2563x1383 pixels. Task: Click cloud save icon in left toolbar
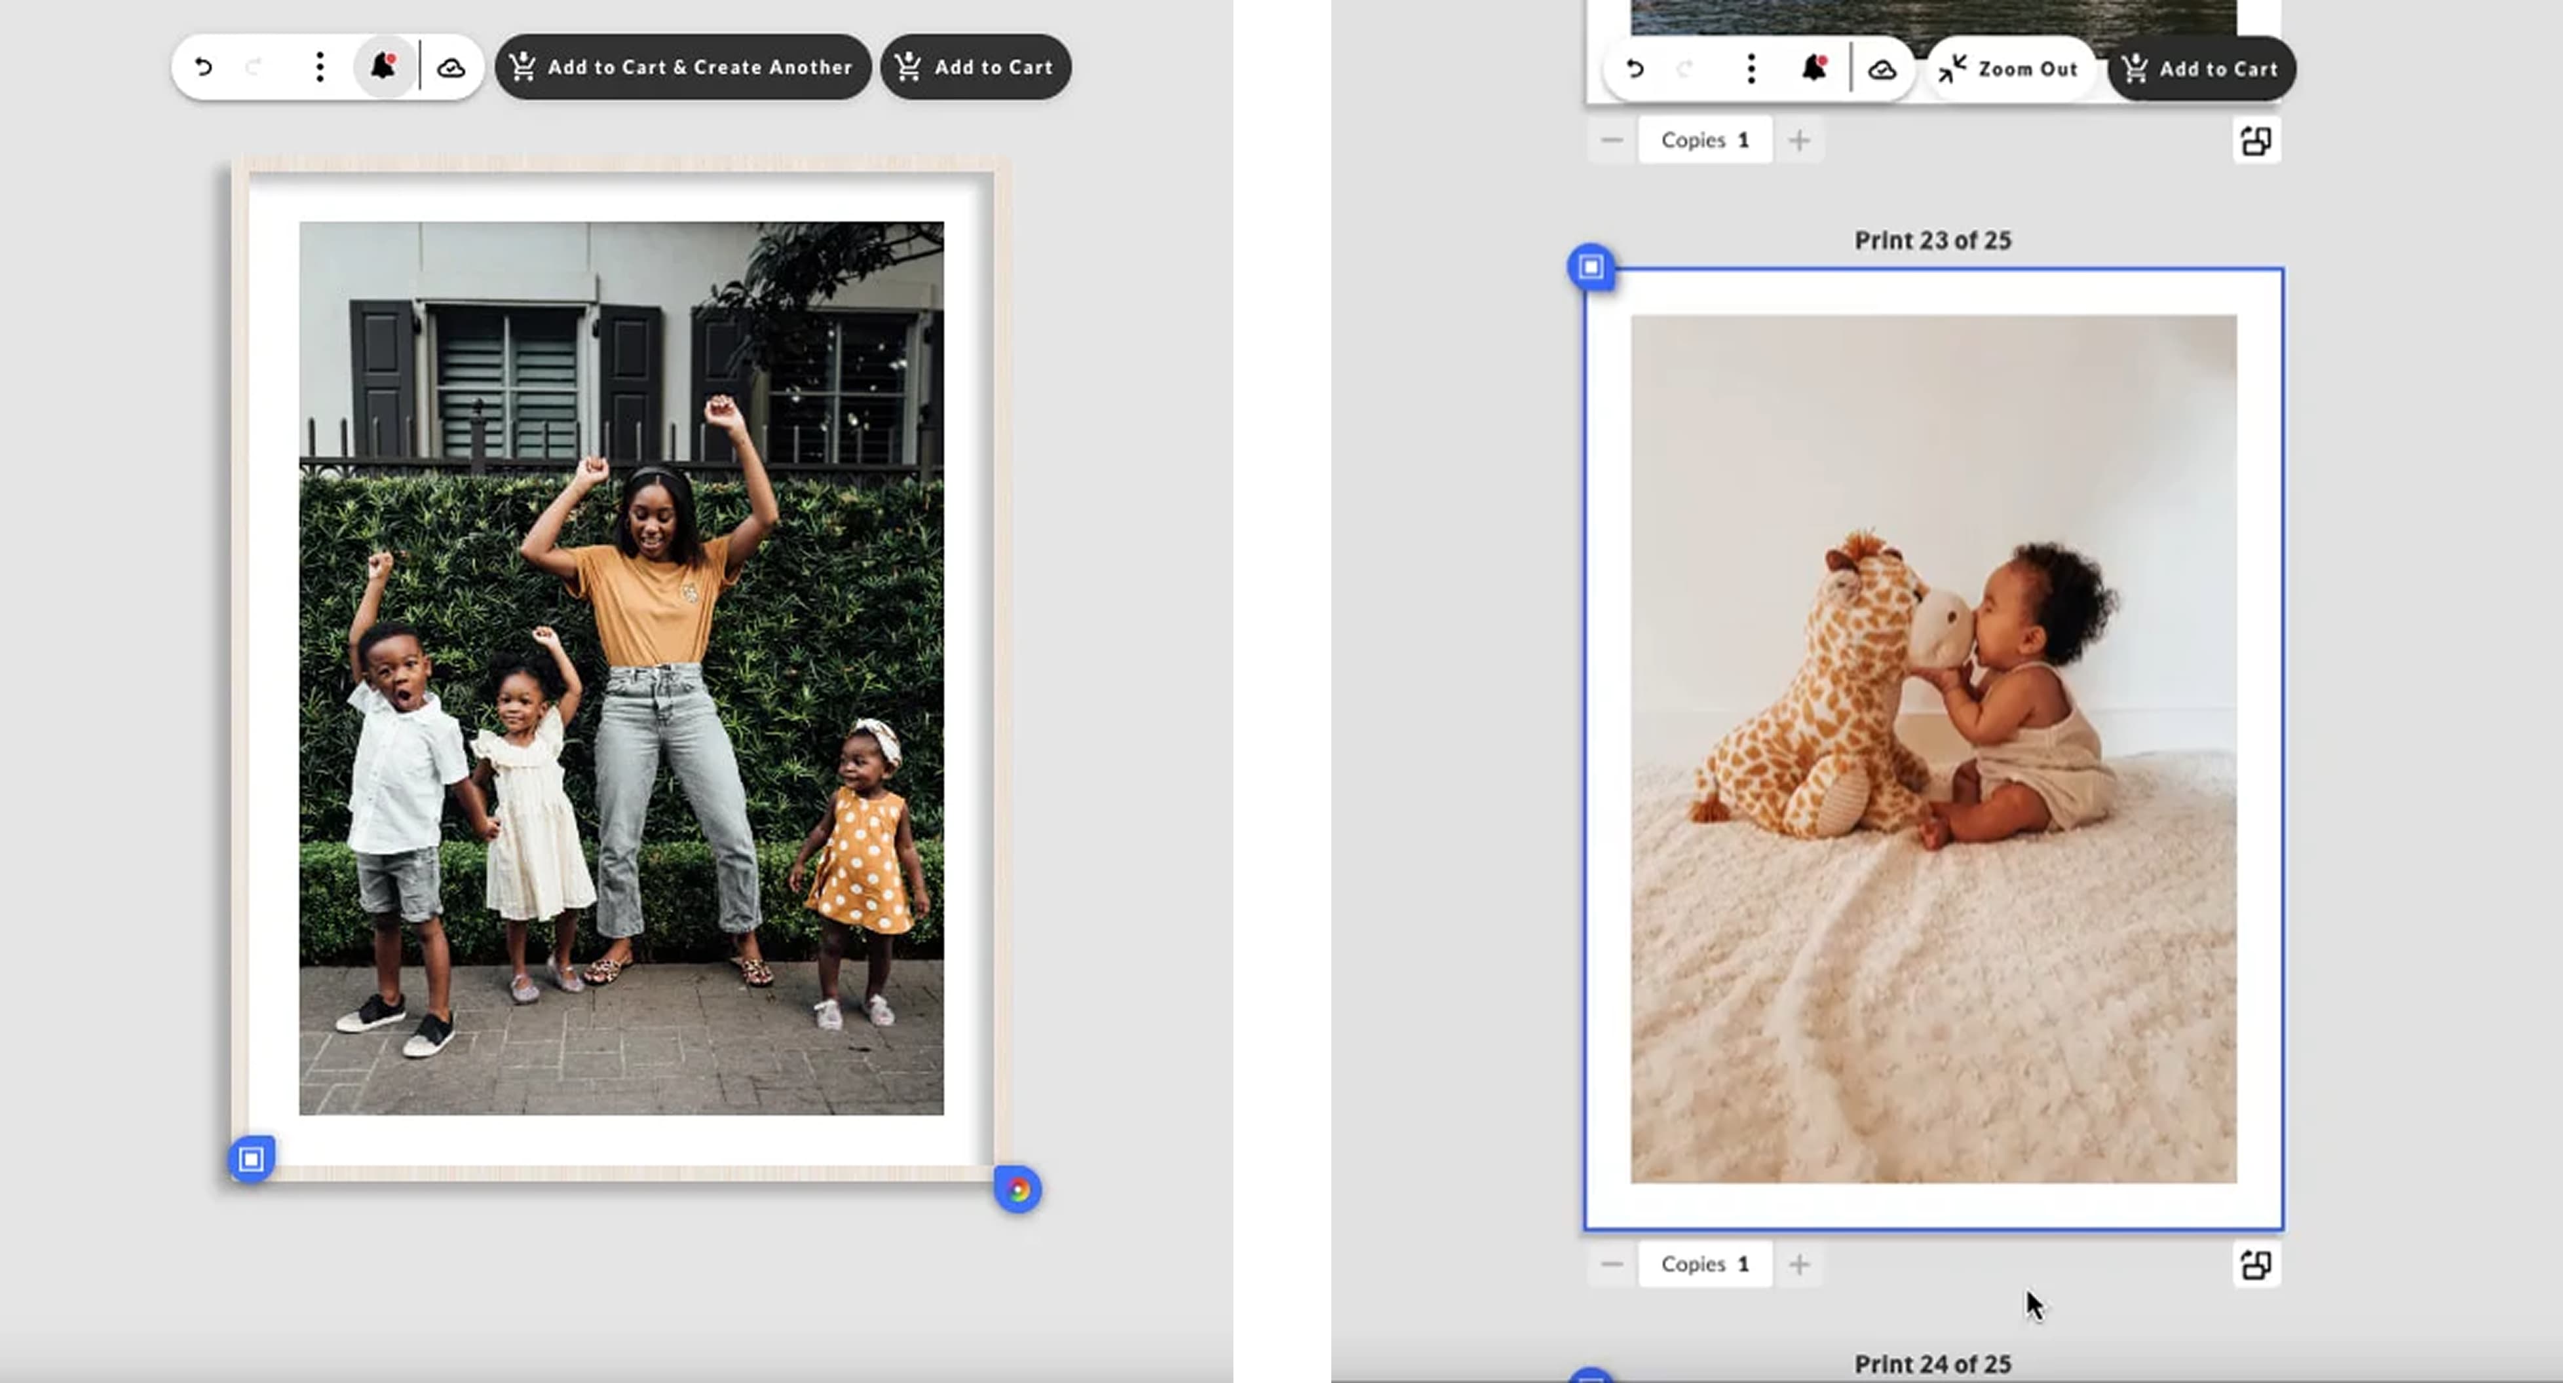(451, 67)
